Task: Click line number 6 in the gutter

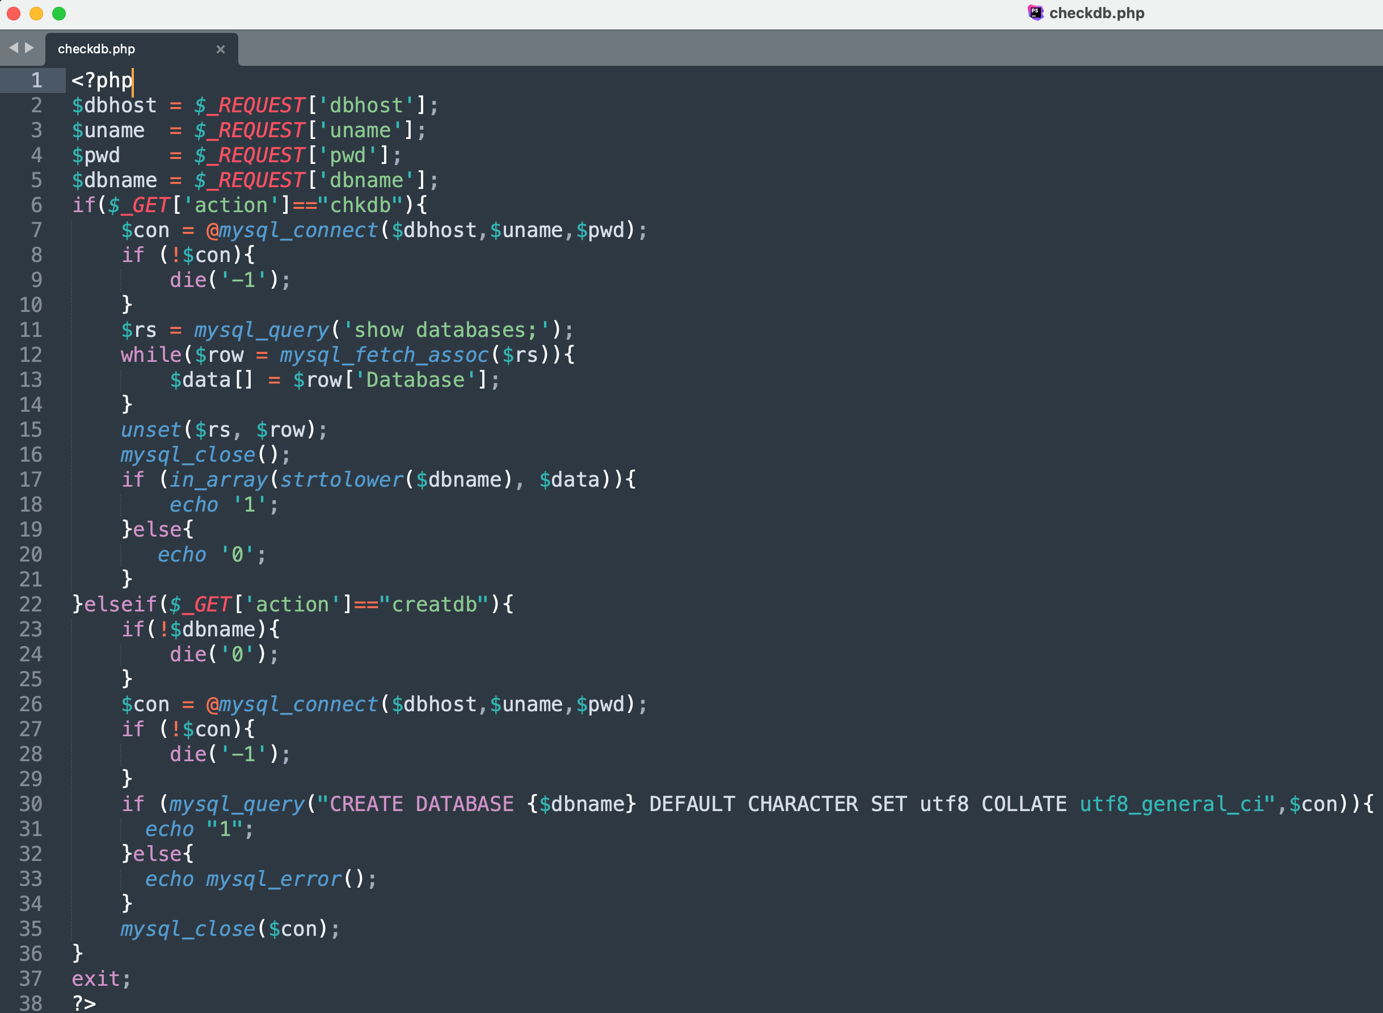Action: click(36, 205)
